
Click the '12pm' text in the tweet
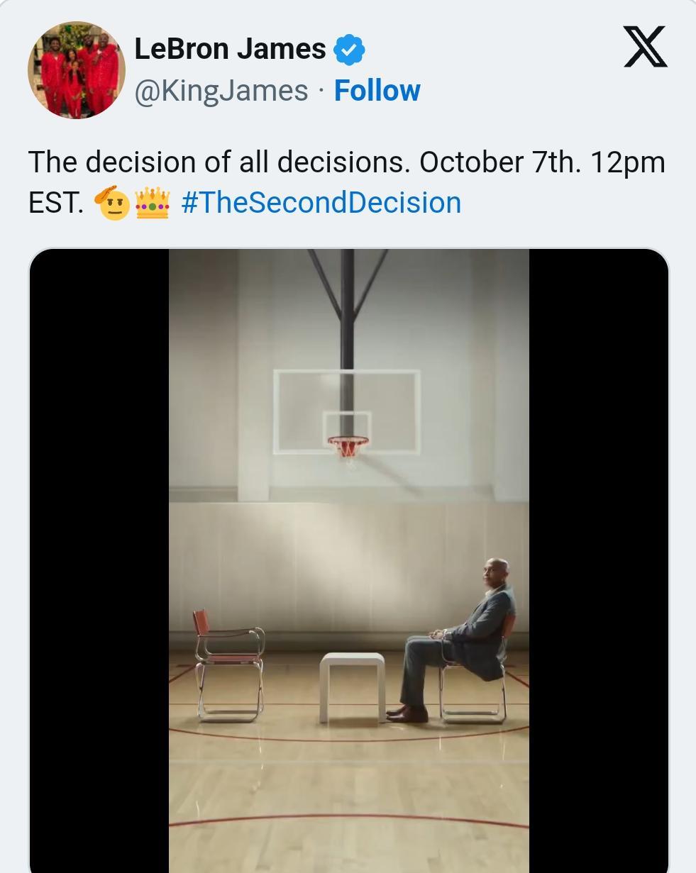pos(628,162)
